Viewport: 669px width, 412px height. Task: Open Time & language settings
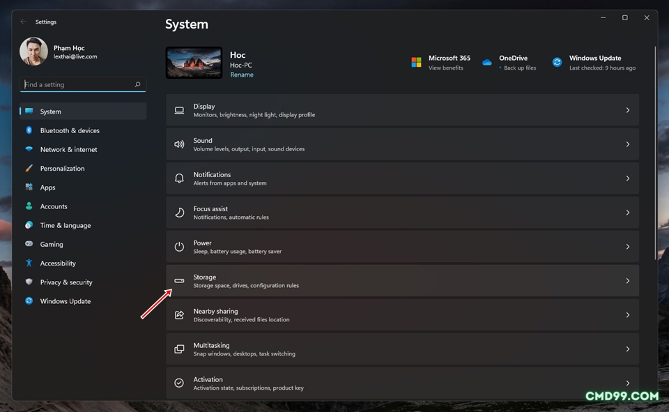(83, 225)
